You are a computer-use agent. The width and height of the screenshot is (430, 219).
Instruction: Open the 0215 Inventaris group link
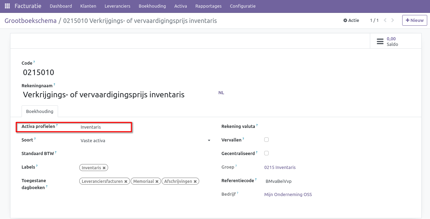pyautogui.click(x=280, y=167)
